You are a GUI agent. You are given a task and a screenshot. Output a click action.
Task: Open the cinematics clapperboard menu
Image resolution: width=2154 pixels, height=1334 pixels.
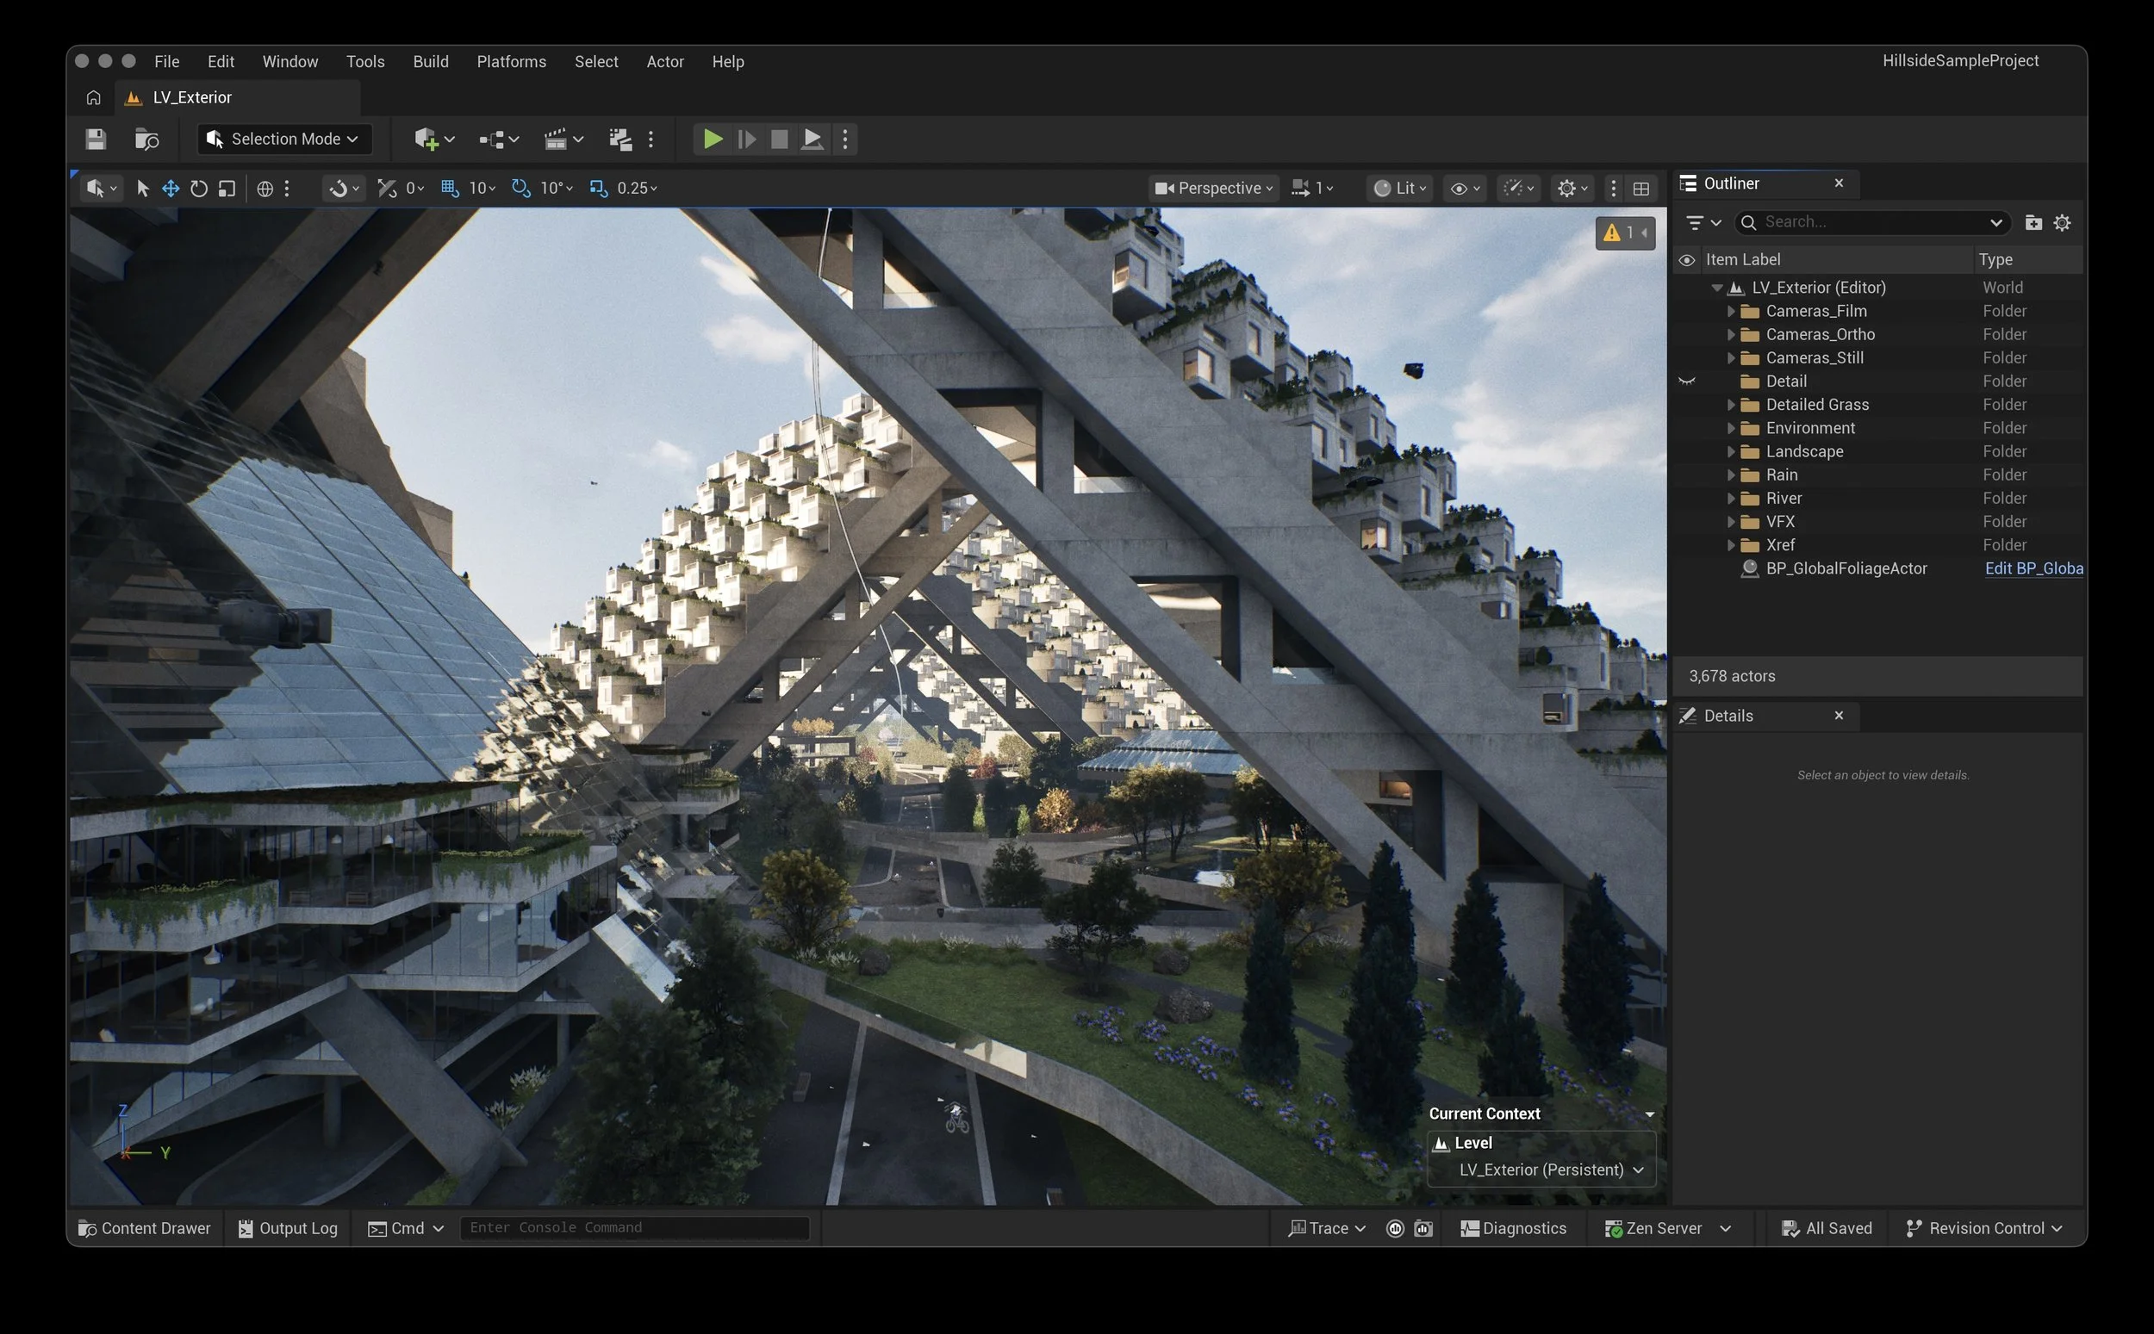point(556,140)
